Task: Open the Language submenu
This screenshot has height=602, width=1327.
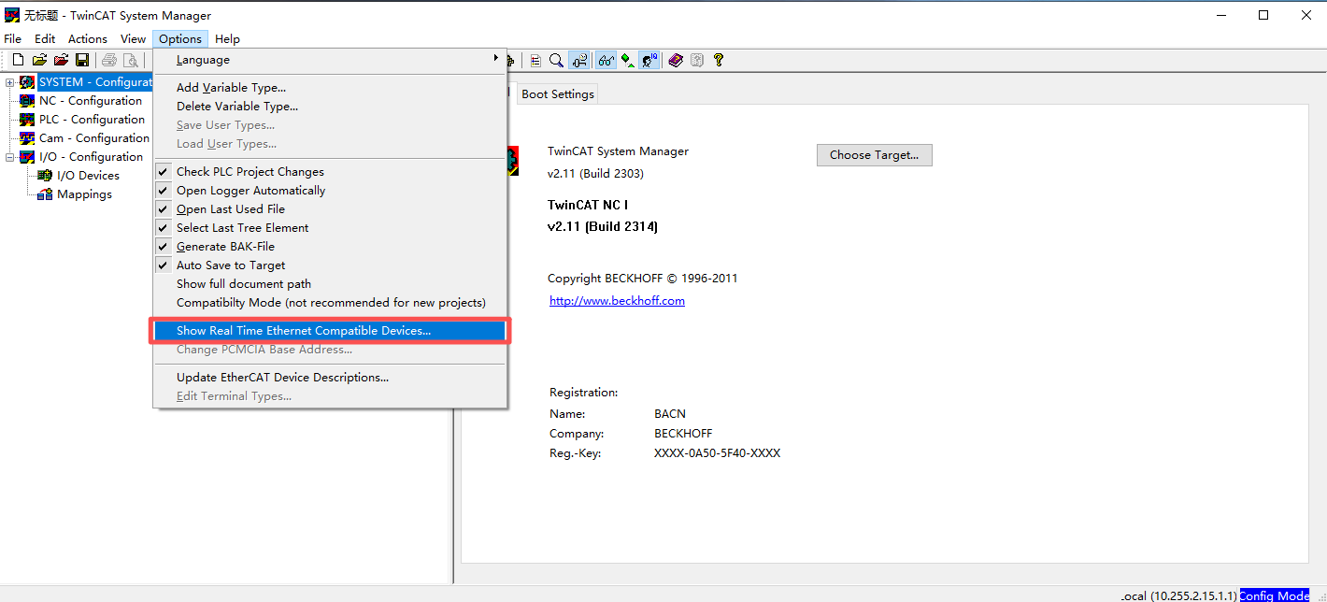Action: coord(330,60)
